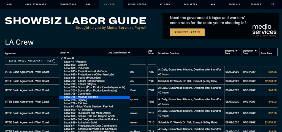The width and height of the screenshot is (282, 132).
Task: Sort by Expiration Date arrow
Action: pyautogui.click(x=256, y=51)
